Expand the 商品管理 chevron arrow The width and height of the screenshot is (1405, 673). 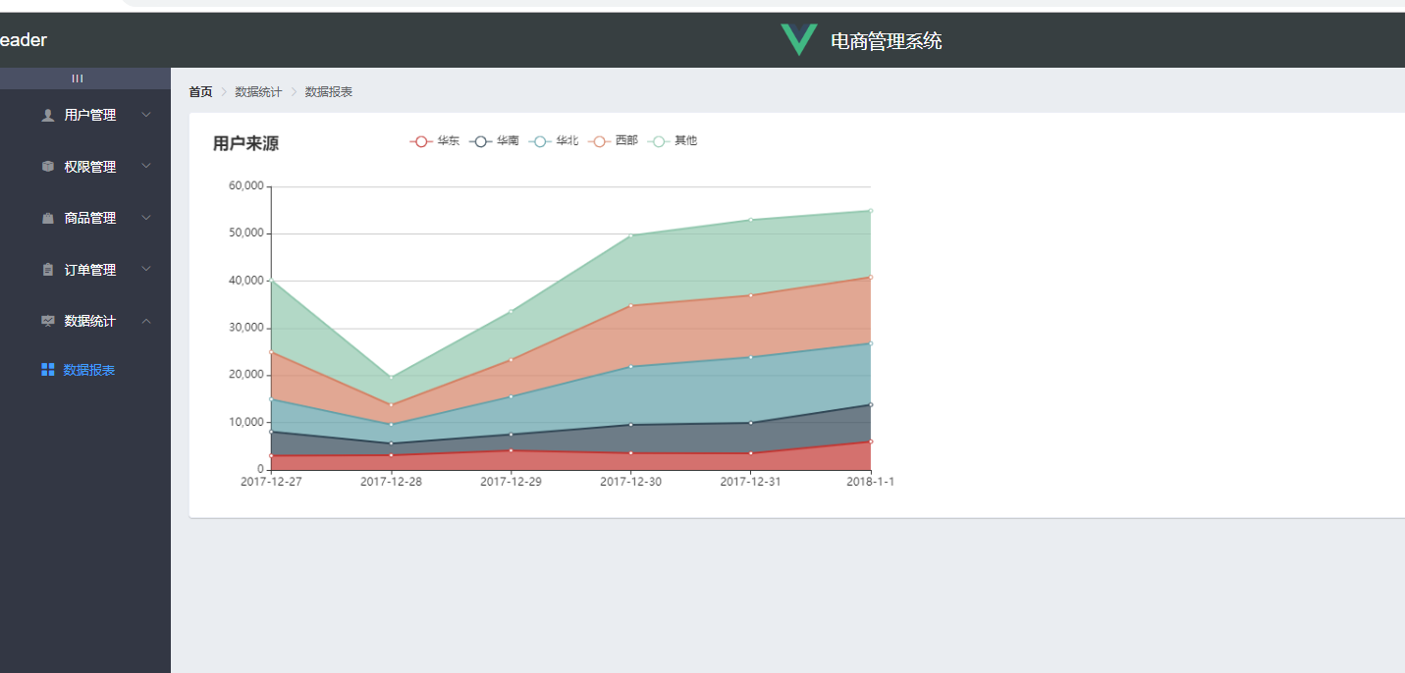[x=146, y=218]
